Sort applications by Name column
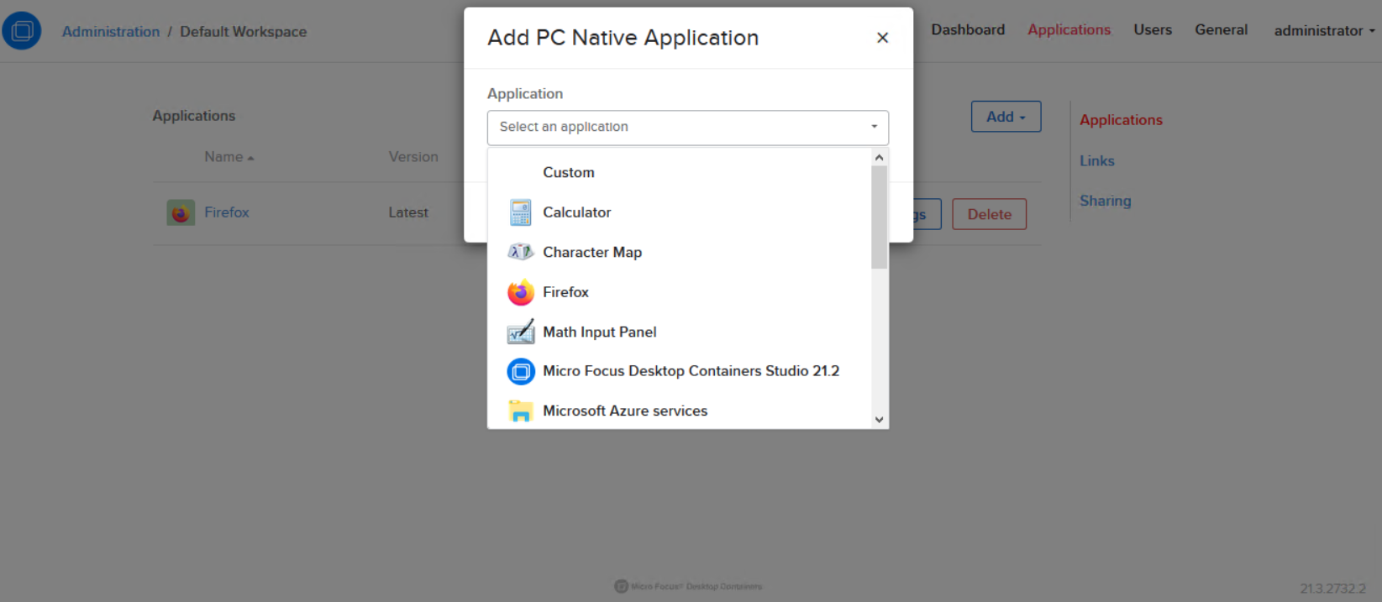This screenshot has width=1382, height=602. (229, 157)
